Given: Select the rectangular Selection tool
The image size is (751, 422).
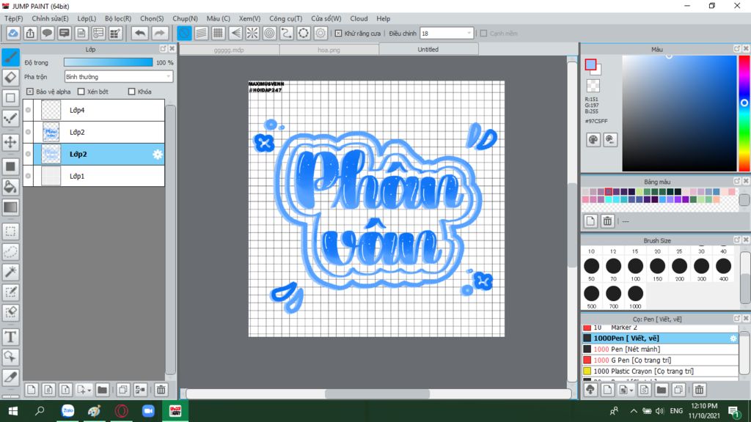Looking at the screenshot, I should [x=10, y=232].
